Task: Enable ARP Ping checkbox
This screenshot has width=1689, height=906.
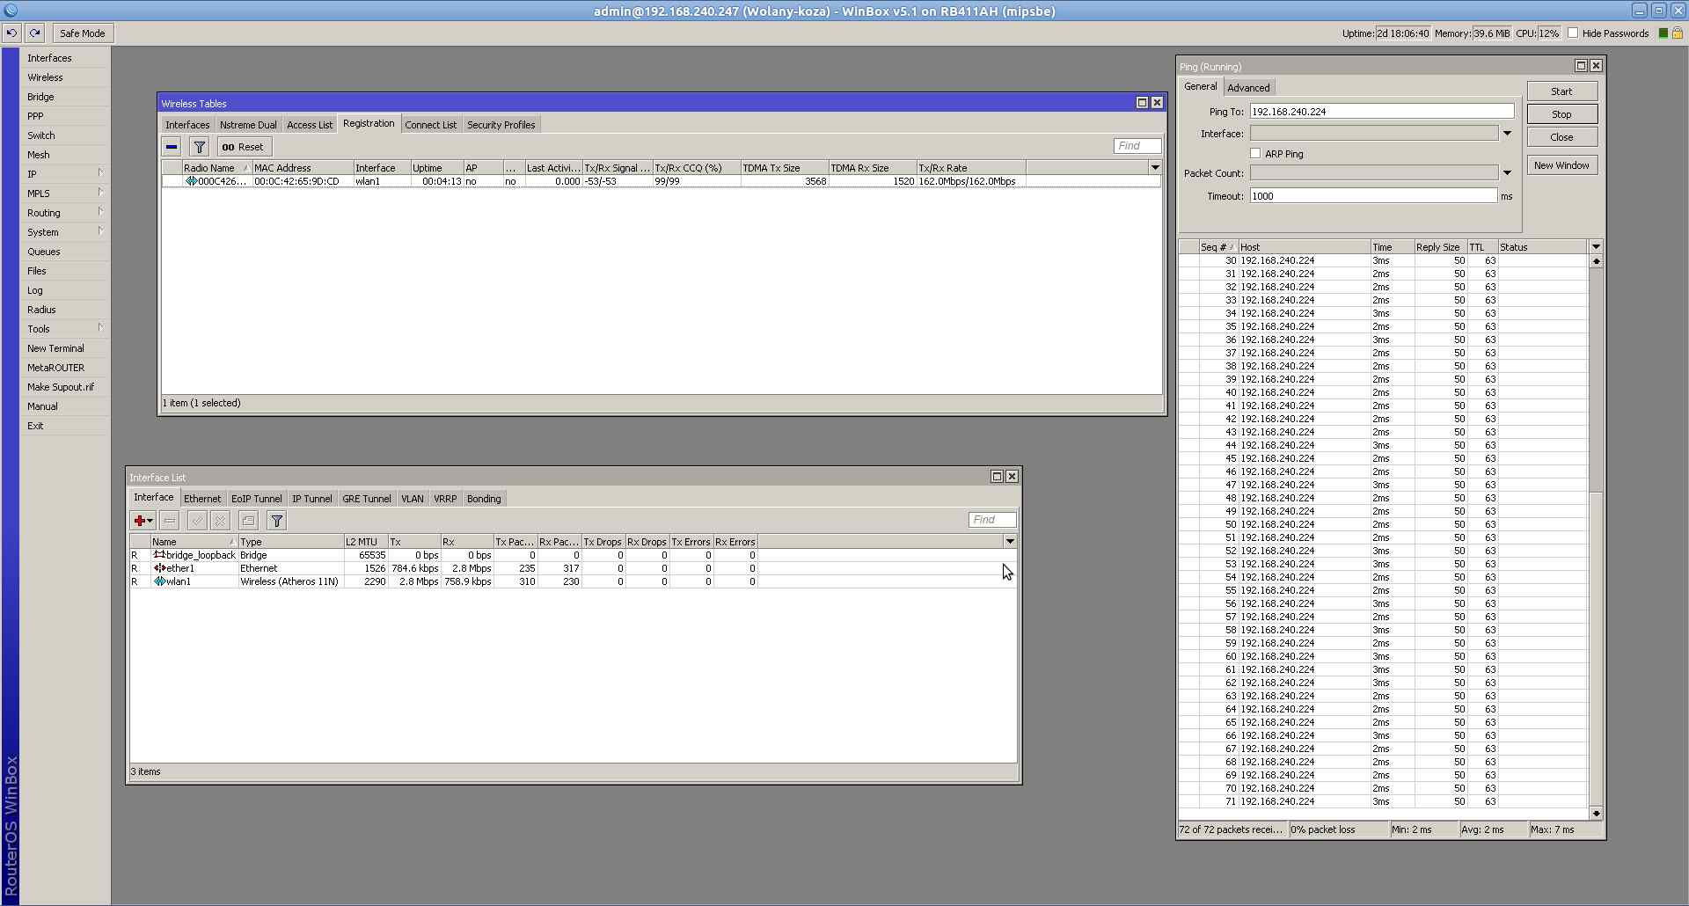Action: [x=1255, y=154]
